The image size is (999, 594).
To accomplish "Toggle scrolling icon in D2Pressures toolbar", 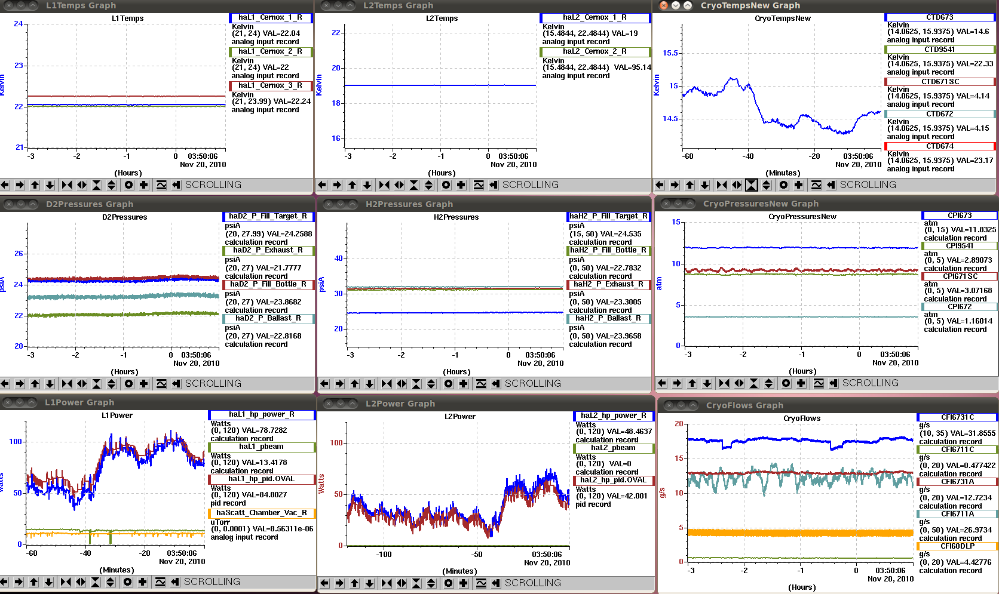I will [176, 384].
